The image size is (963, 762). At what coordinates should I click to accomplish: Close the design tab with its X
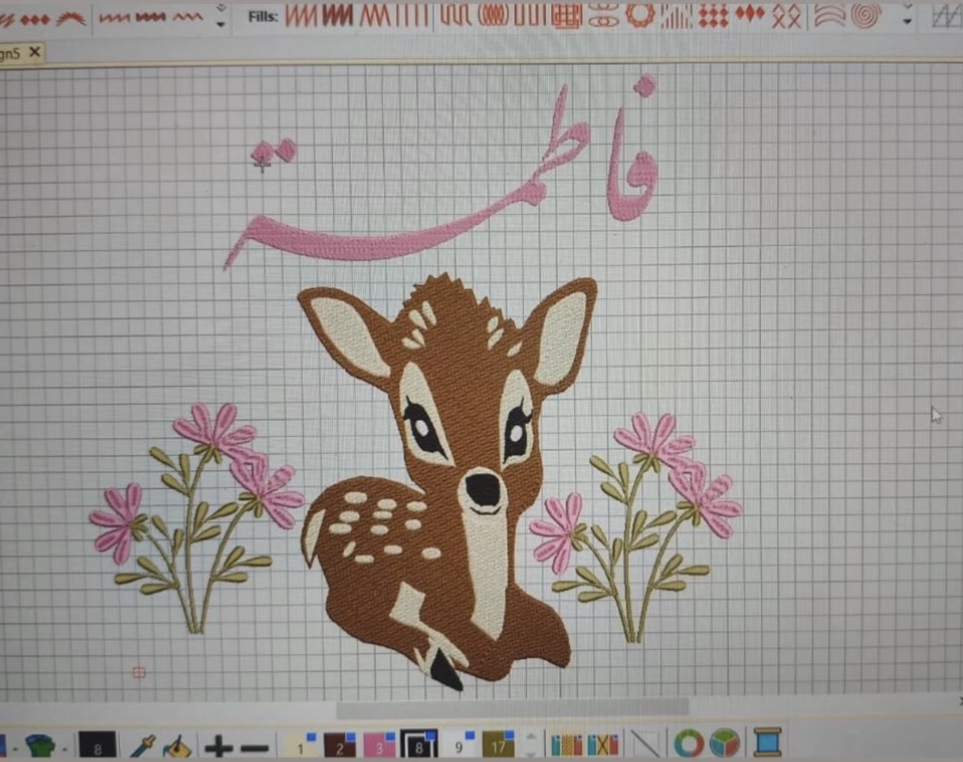[34, 52]
